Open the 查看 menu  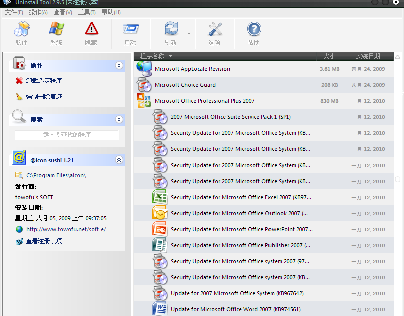tap(63, 12)
